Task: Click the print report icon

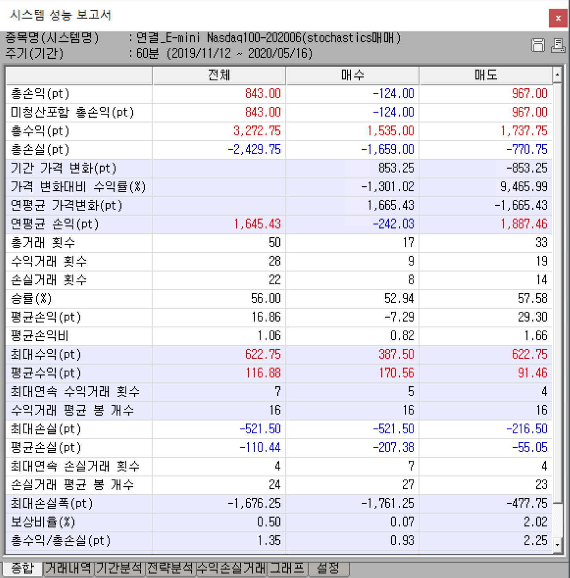Action: click(x=558, y=45)
